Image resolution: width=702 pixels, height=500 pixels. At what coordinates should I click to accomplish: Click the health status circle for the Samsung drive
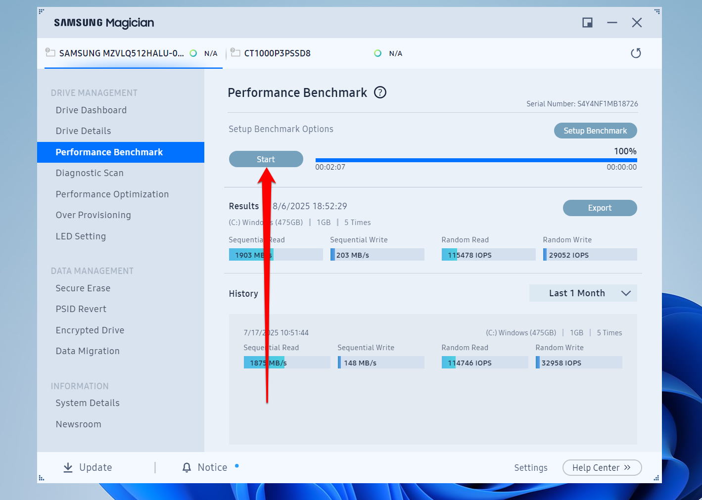(x=193, y=53)
